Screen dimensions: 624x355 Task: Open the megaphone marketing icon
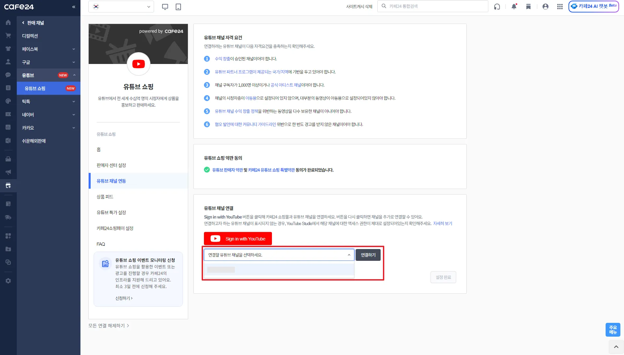(x=8, y=172)
